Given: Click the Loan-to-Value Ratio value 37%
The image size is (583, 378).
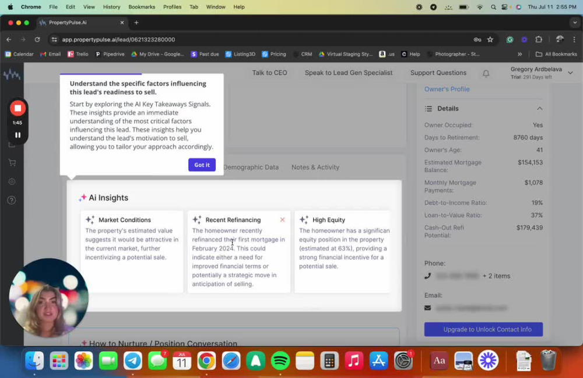Looking at the screenshot, I should (x=537, y=215).
